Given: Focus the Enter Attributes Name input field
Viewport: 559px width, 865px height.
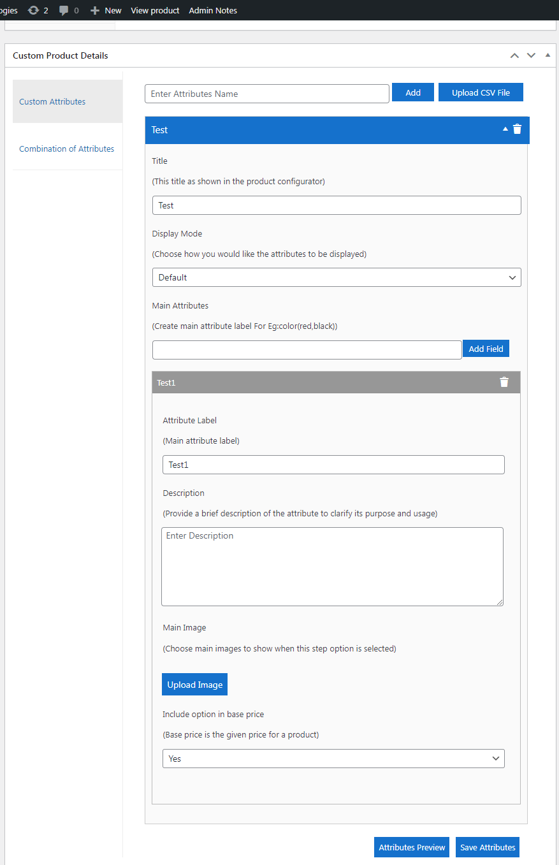Looking at the screenshot, I should [267, 94].
